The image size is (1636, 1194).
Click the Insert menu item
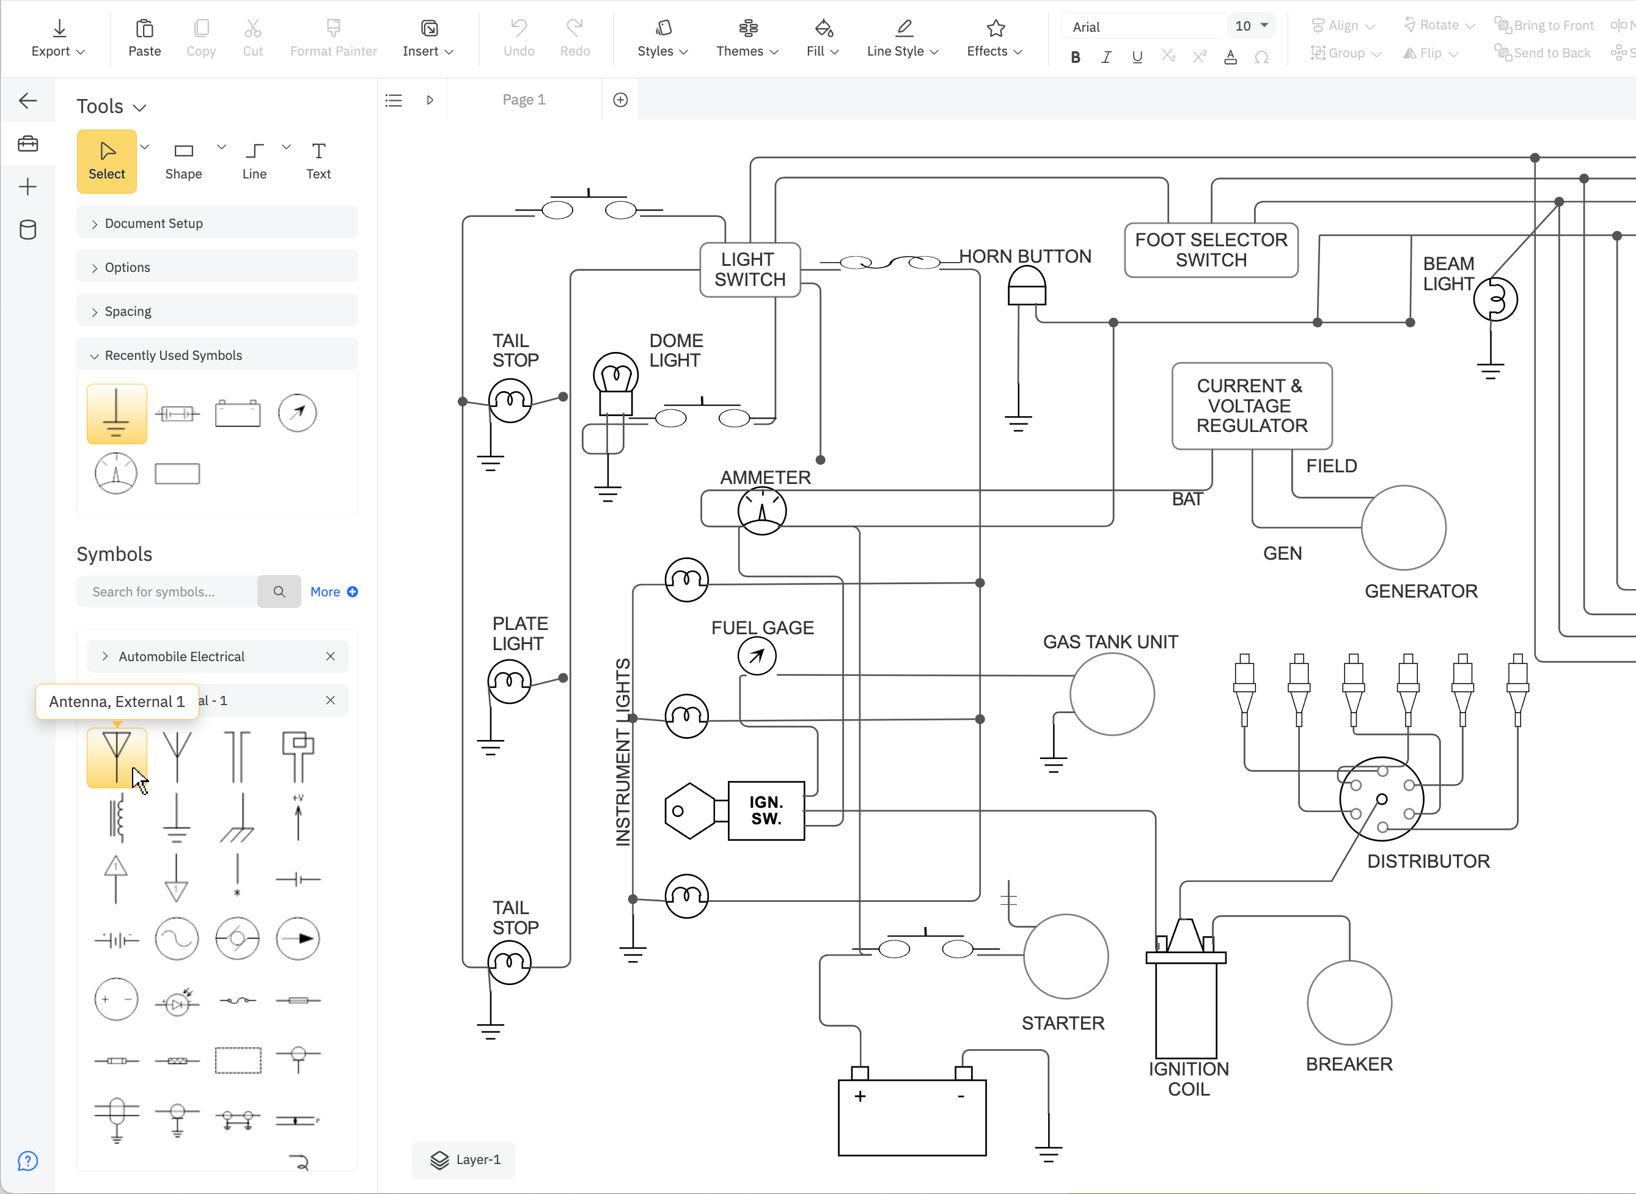click(x=427, y=38)
